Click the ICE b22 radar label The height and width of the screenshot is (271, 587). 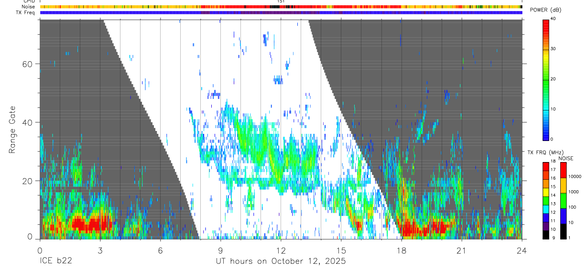pos(56,261)
